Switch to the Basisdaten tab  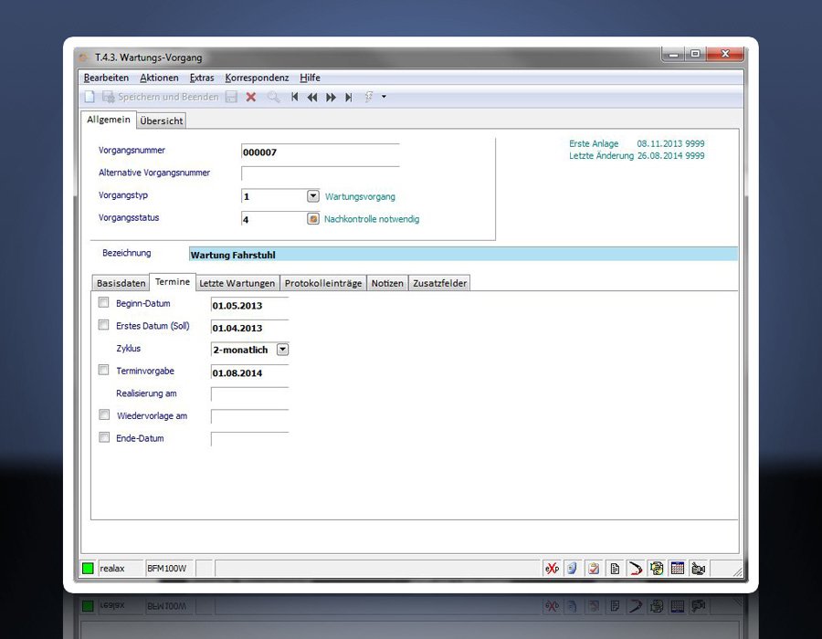pos(121,283)
